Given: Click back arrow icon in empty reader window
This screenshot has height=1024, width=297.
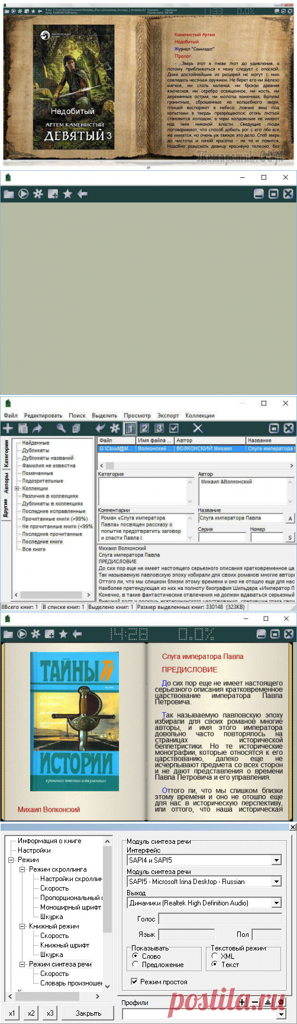Looking at the screenshot, I should 82,193.
